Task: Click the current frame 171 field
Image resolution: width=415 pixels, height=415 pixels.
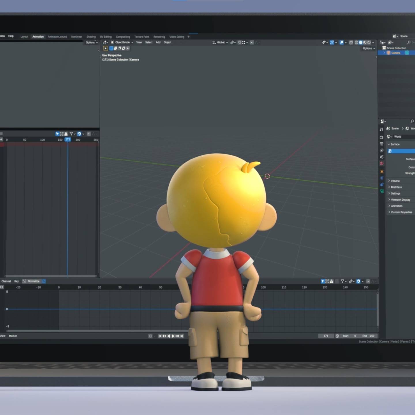Action: coord(326,336)
